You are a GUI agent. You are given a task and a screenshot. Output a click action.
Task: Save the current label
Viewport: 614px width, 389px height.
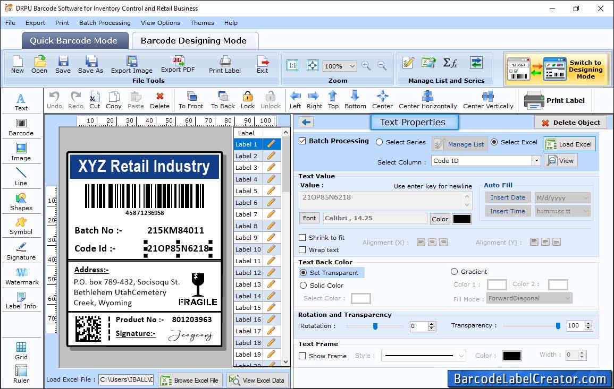click(63, 65)
